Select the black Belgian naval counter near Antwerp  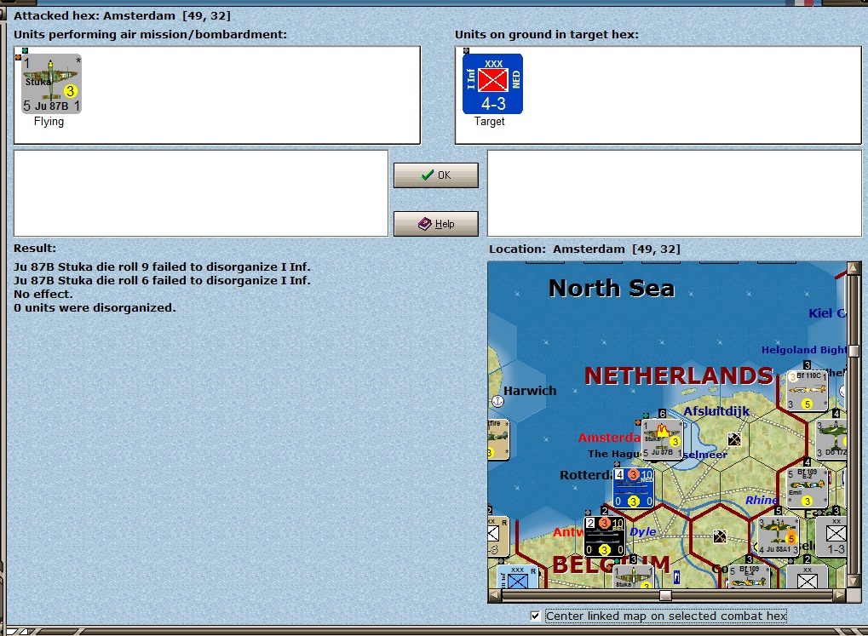click(x=605, y=536)
